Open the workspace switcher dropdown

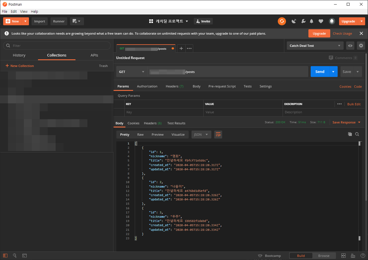point(169,21)
